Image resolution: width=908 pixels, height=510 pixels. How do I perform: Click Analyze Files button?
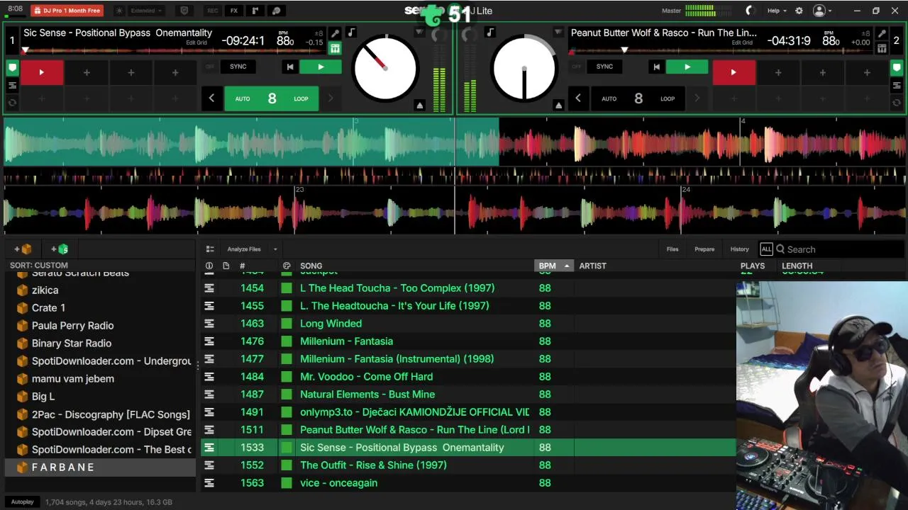[244, 249]
